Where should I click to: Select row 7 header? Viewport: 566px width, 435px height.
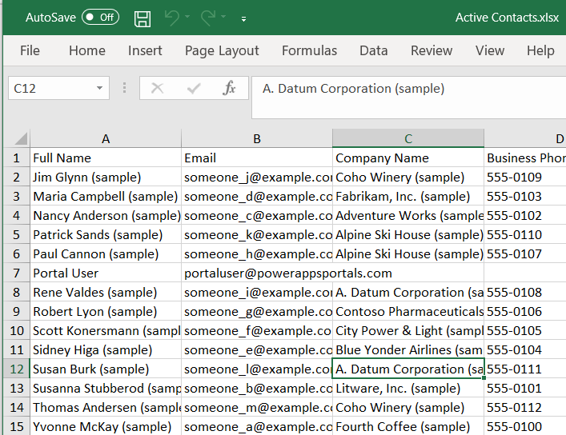pyautogui.click(x=16, y=273)
